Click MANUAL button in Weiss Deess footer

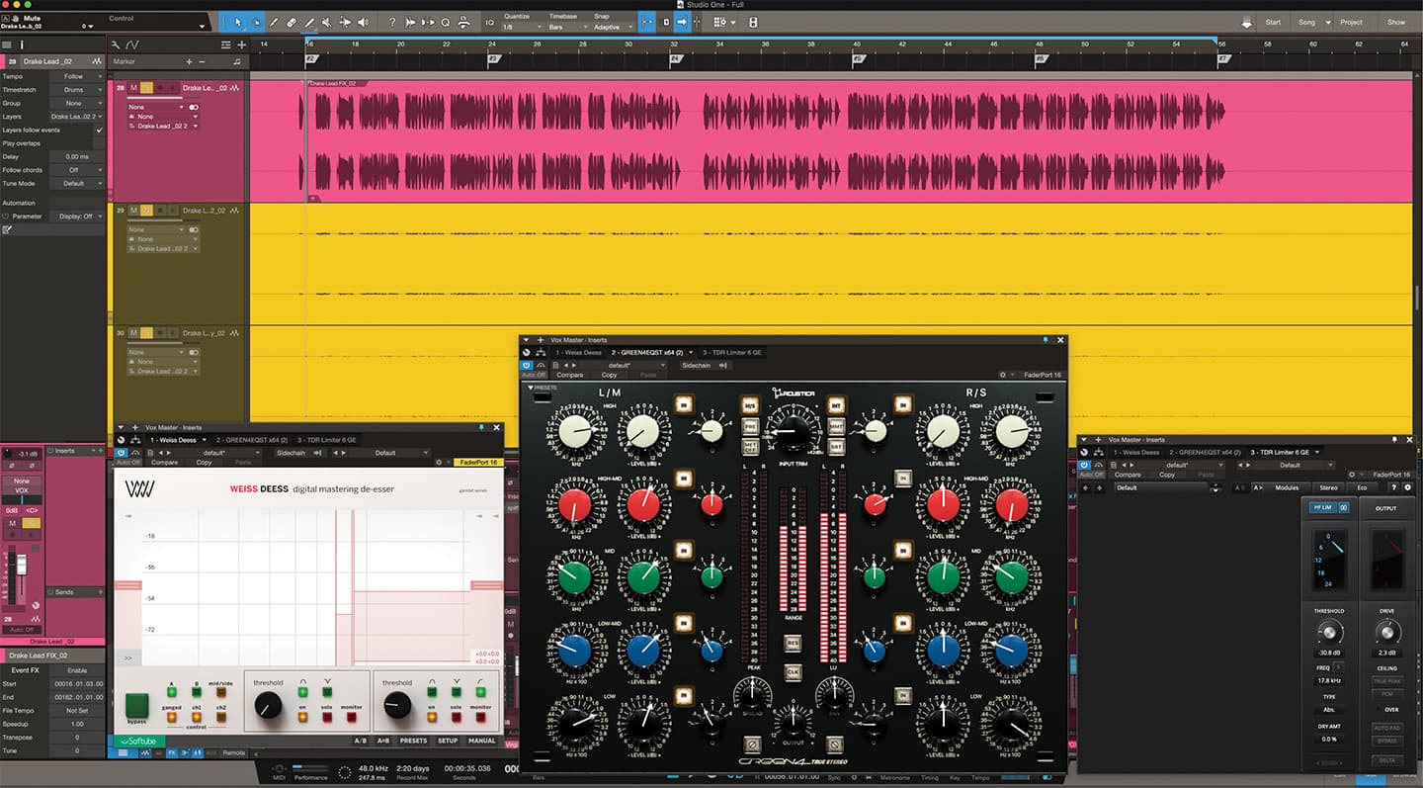click(x=481, y=741)
